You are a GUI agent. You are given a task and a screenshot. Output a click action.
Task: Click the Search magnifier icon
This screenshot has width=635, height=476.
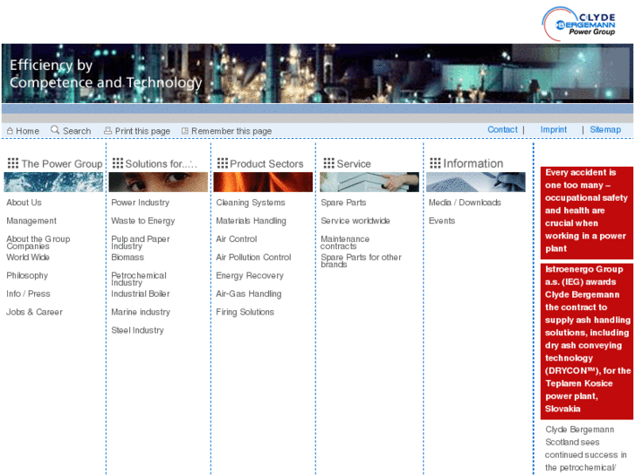[x=55, y=130]
